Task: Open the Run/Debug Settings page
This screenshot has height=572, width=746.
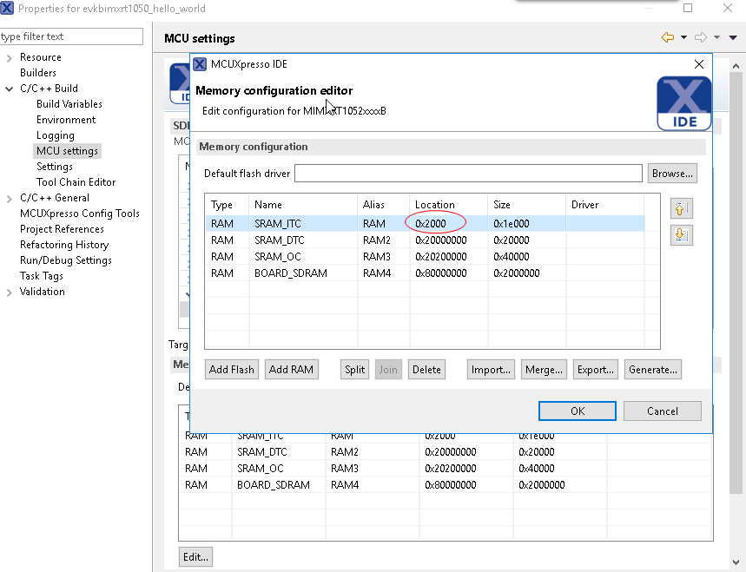Action: pos(66,260)
